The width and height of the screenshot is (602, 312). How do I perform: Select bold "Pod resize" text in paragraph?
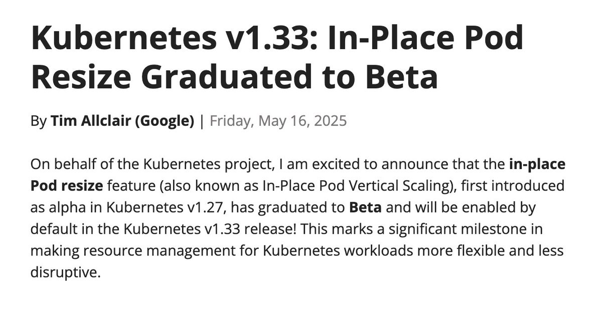pyautogui.click(x=67, y=186)
